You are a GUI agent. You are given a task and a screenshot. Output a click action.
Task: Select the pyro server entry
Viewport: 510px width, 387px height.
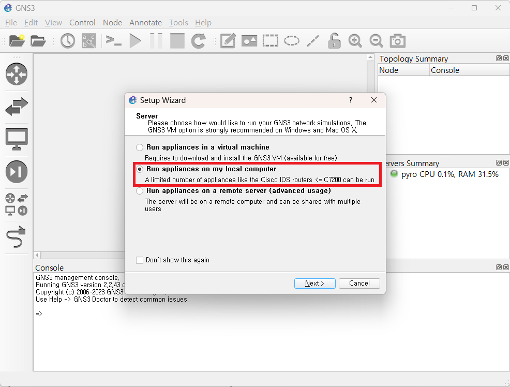[x=444, y=174]
